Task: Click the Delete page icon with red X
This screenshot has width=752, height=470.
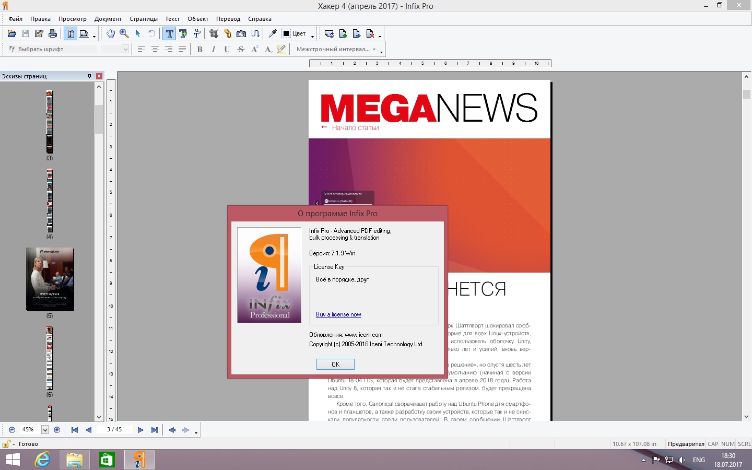Action: pyautogui.click(x=370, y=33)
